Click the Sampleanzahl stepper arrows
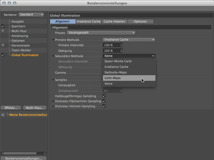214x160 pixels. (x=121, y=91)
